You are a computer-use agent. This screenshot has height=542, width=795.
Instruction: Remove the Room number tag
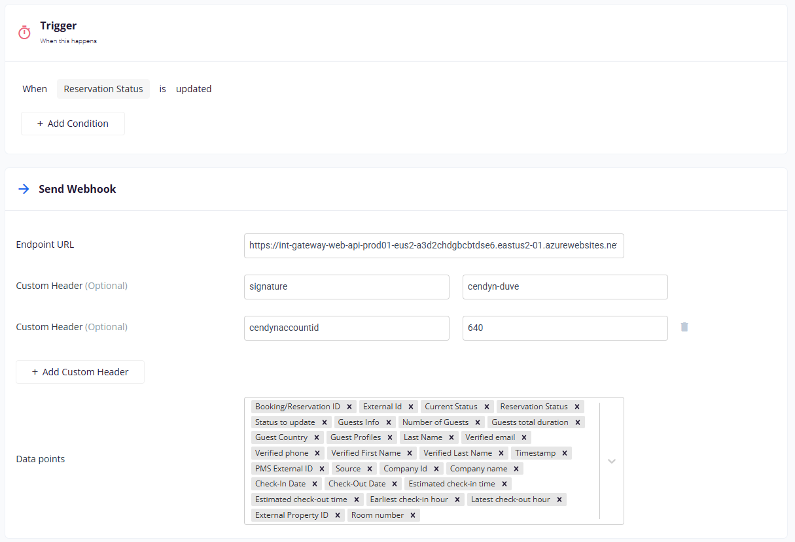click(413, 515)
